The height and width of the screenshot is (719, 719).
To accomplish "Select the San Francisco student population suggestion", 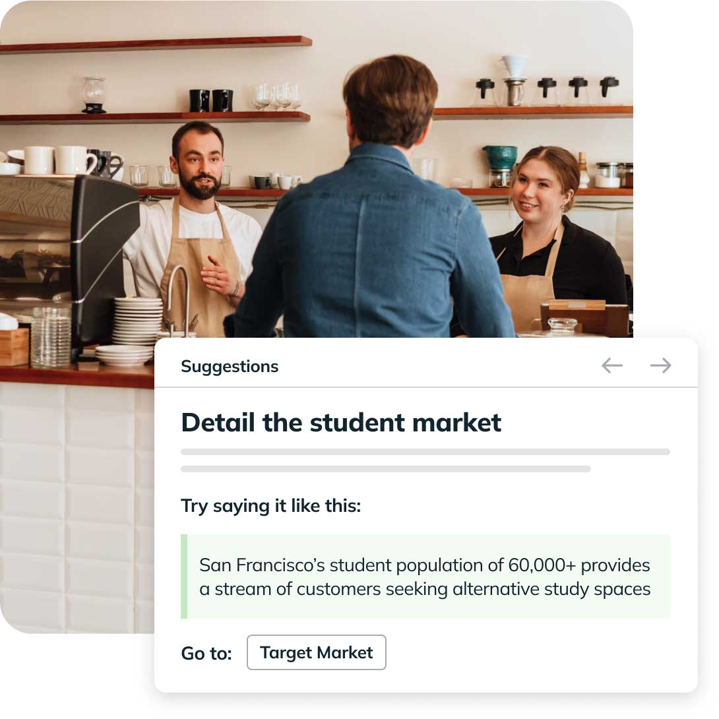I will [425, 577].
